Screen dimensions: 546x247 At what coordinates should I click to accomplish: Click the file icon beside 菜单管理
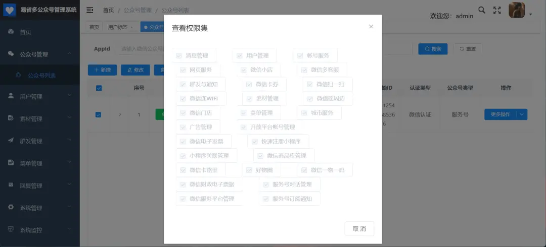pyautogui.click(x=11, y=163)
